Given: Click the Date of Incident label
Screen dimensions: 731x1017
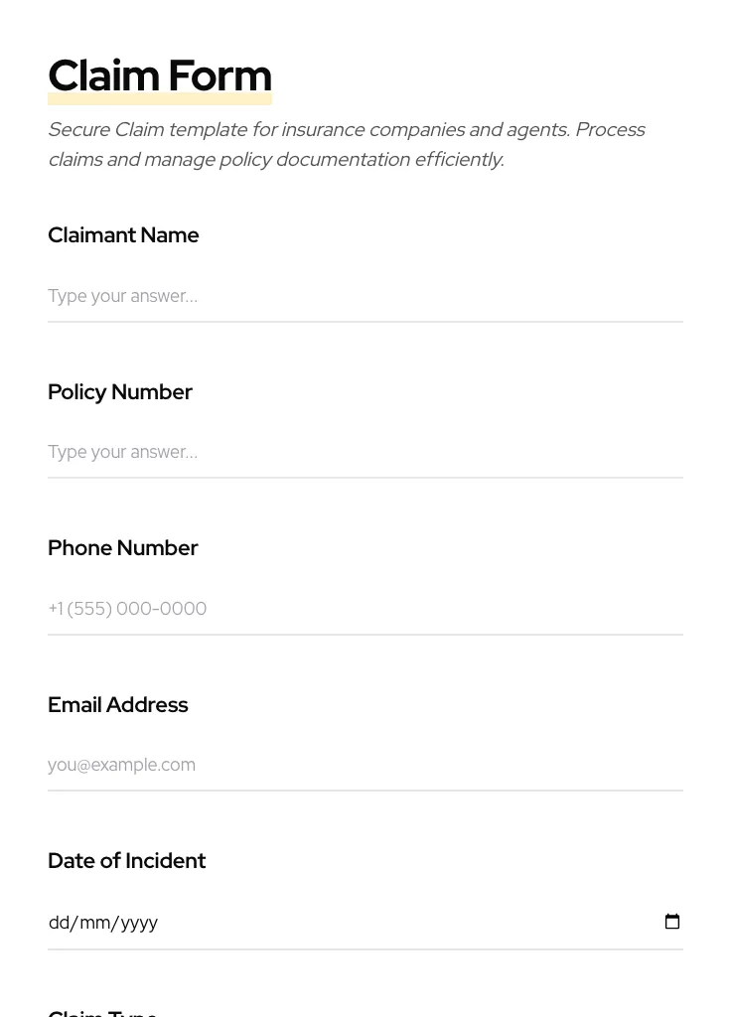Looking at the screenshot, I should coord(126,861).
